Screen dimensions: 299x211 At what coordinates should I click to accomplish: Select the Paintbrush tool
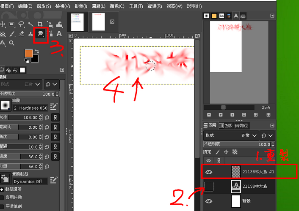click(12, 33)
